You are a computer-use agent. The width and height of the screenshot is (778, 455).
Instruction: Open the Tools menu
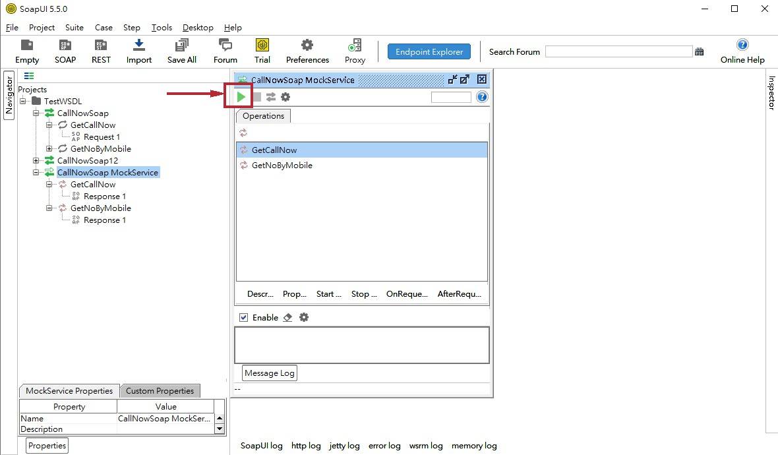pyautogui.click(x=162, y=27)
